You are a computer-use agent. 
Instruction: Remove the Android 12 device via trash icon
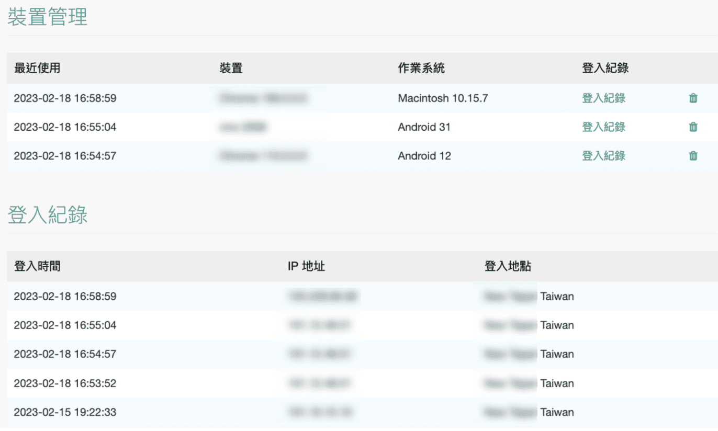[693, 155]
